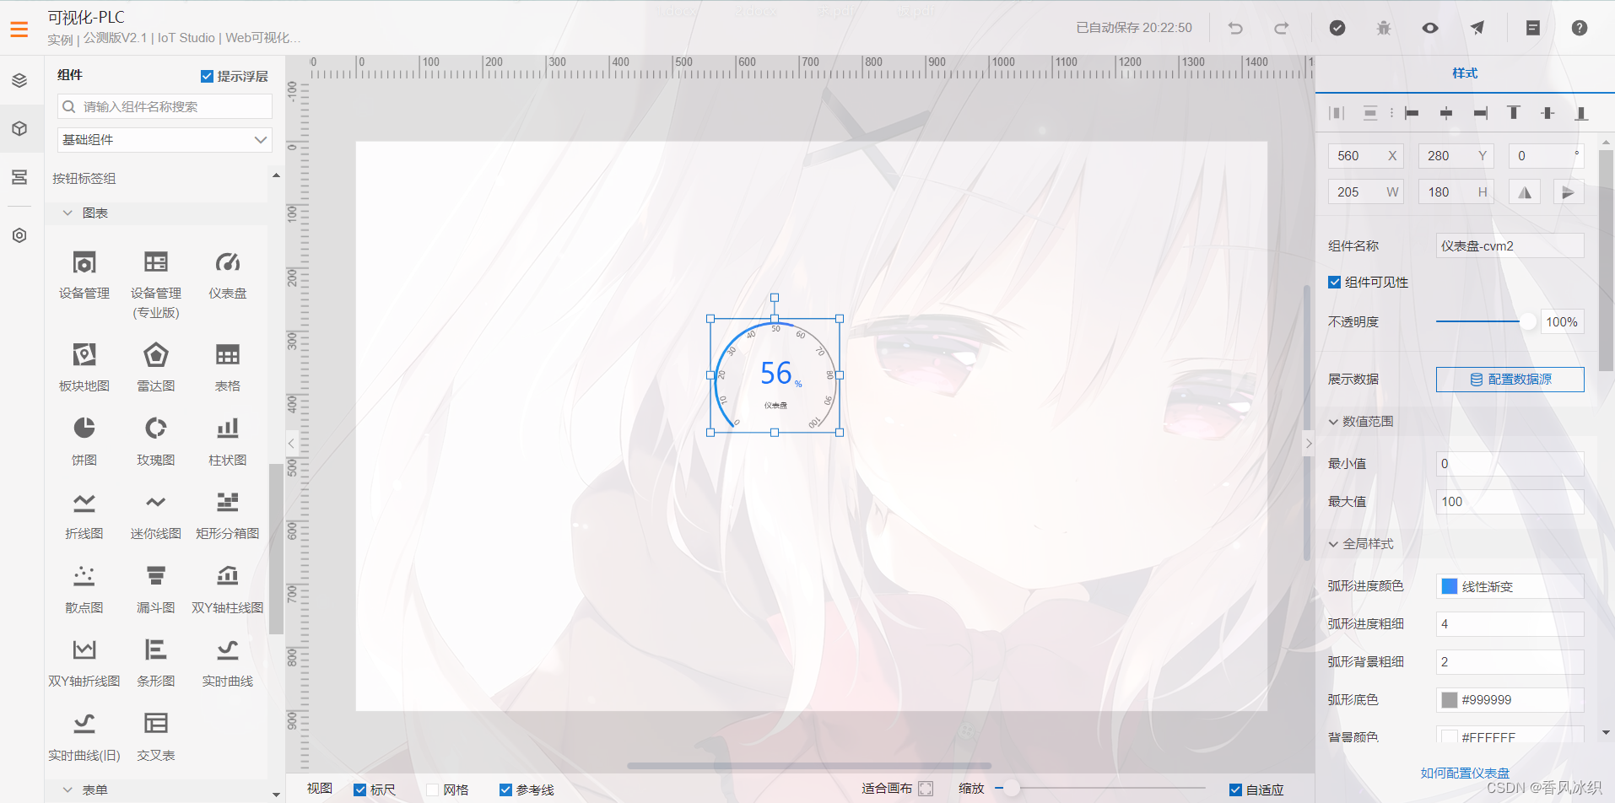
Task: Expand the 表单 section
Action: [68, 790]
